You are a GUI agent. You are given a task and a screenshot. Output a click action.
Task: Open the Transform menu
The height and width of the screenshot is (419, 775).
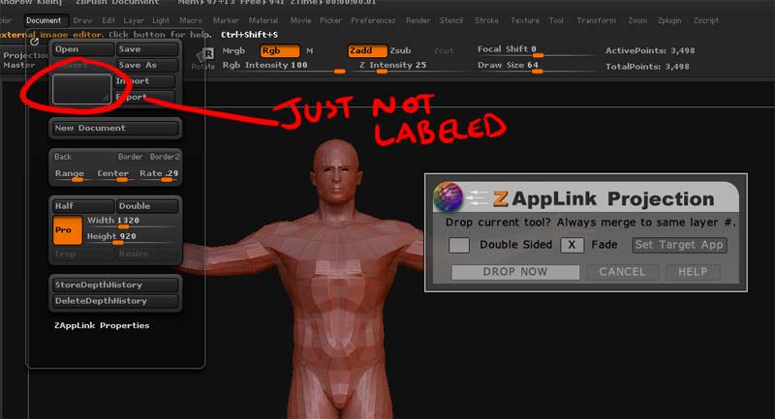click(x=596, y=20)
